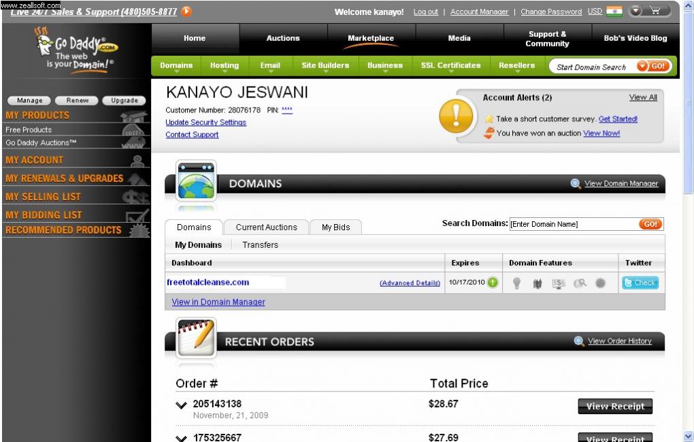
Task: Click the yellow Account Alerts exclamation icon
Action: point(456,116)
